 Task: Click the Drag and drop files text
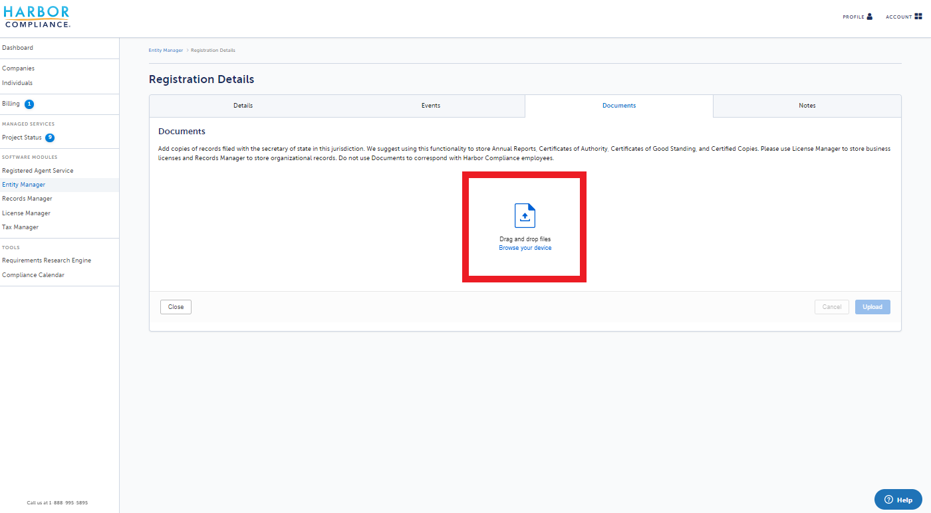click(x=525, y=239)
